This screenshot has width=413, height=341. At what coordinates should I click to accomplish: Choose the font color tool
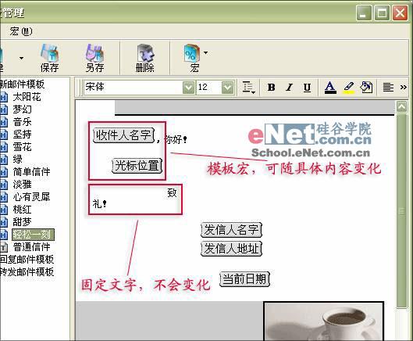[x=330, y=88]
